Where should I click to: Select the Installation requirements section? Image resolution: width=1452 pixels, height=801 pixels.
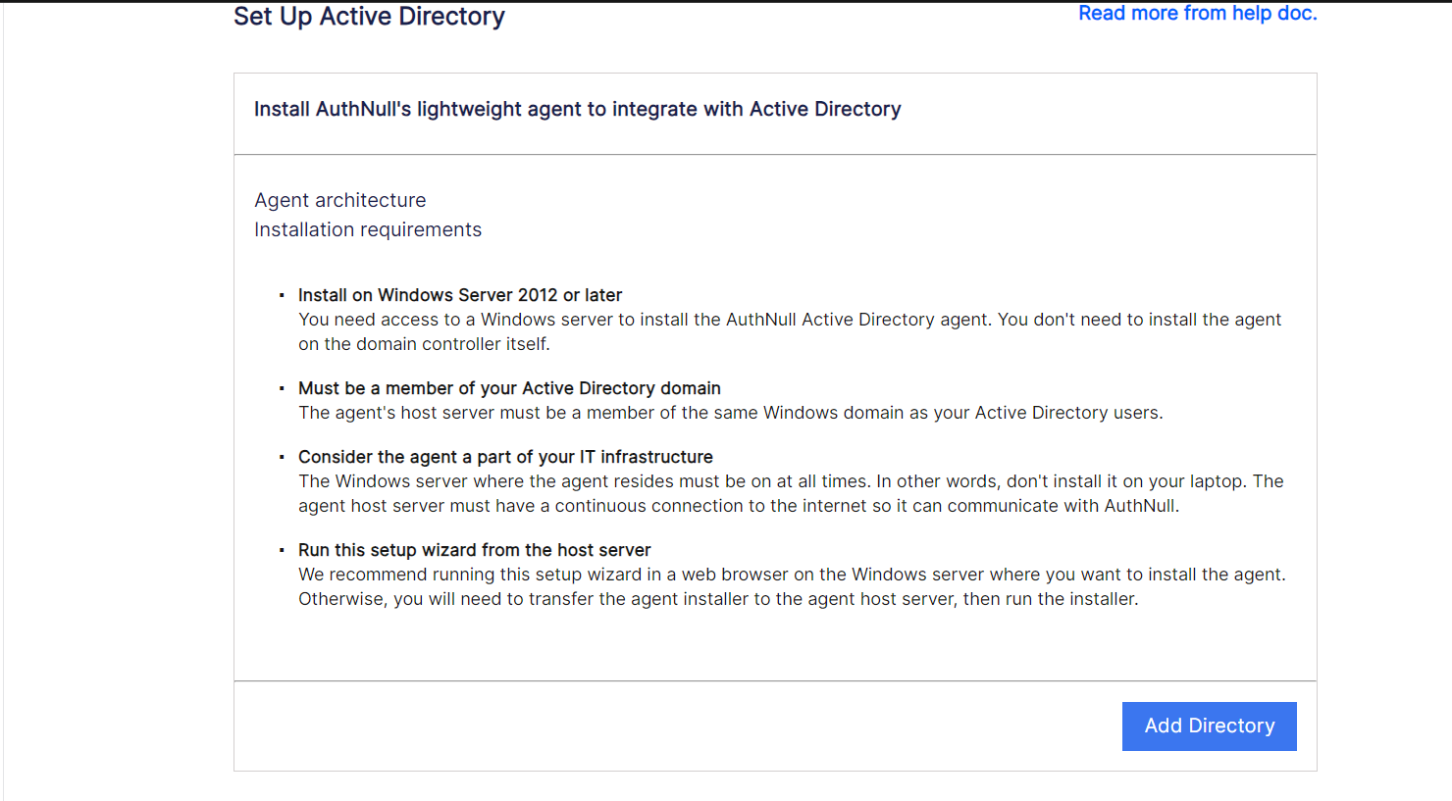368,229
